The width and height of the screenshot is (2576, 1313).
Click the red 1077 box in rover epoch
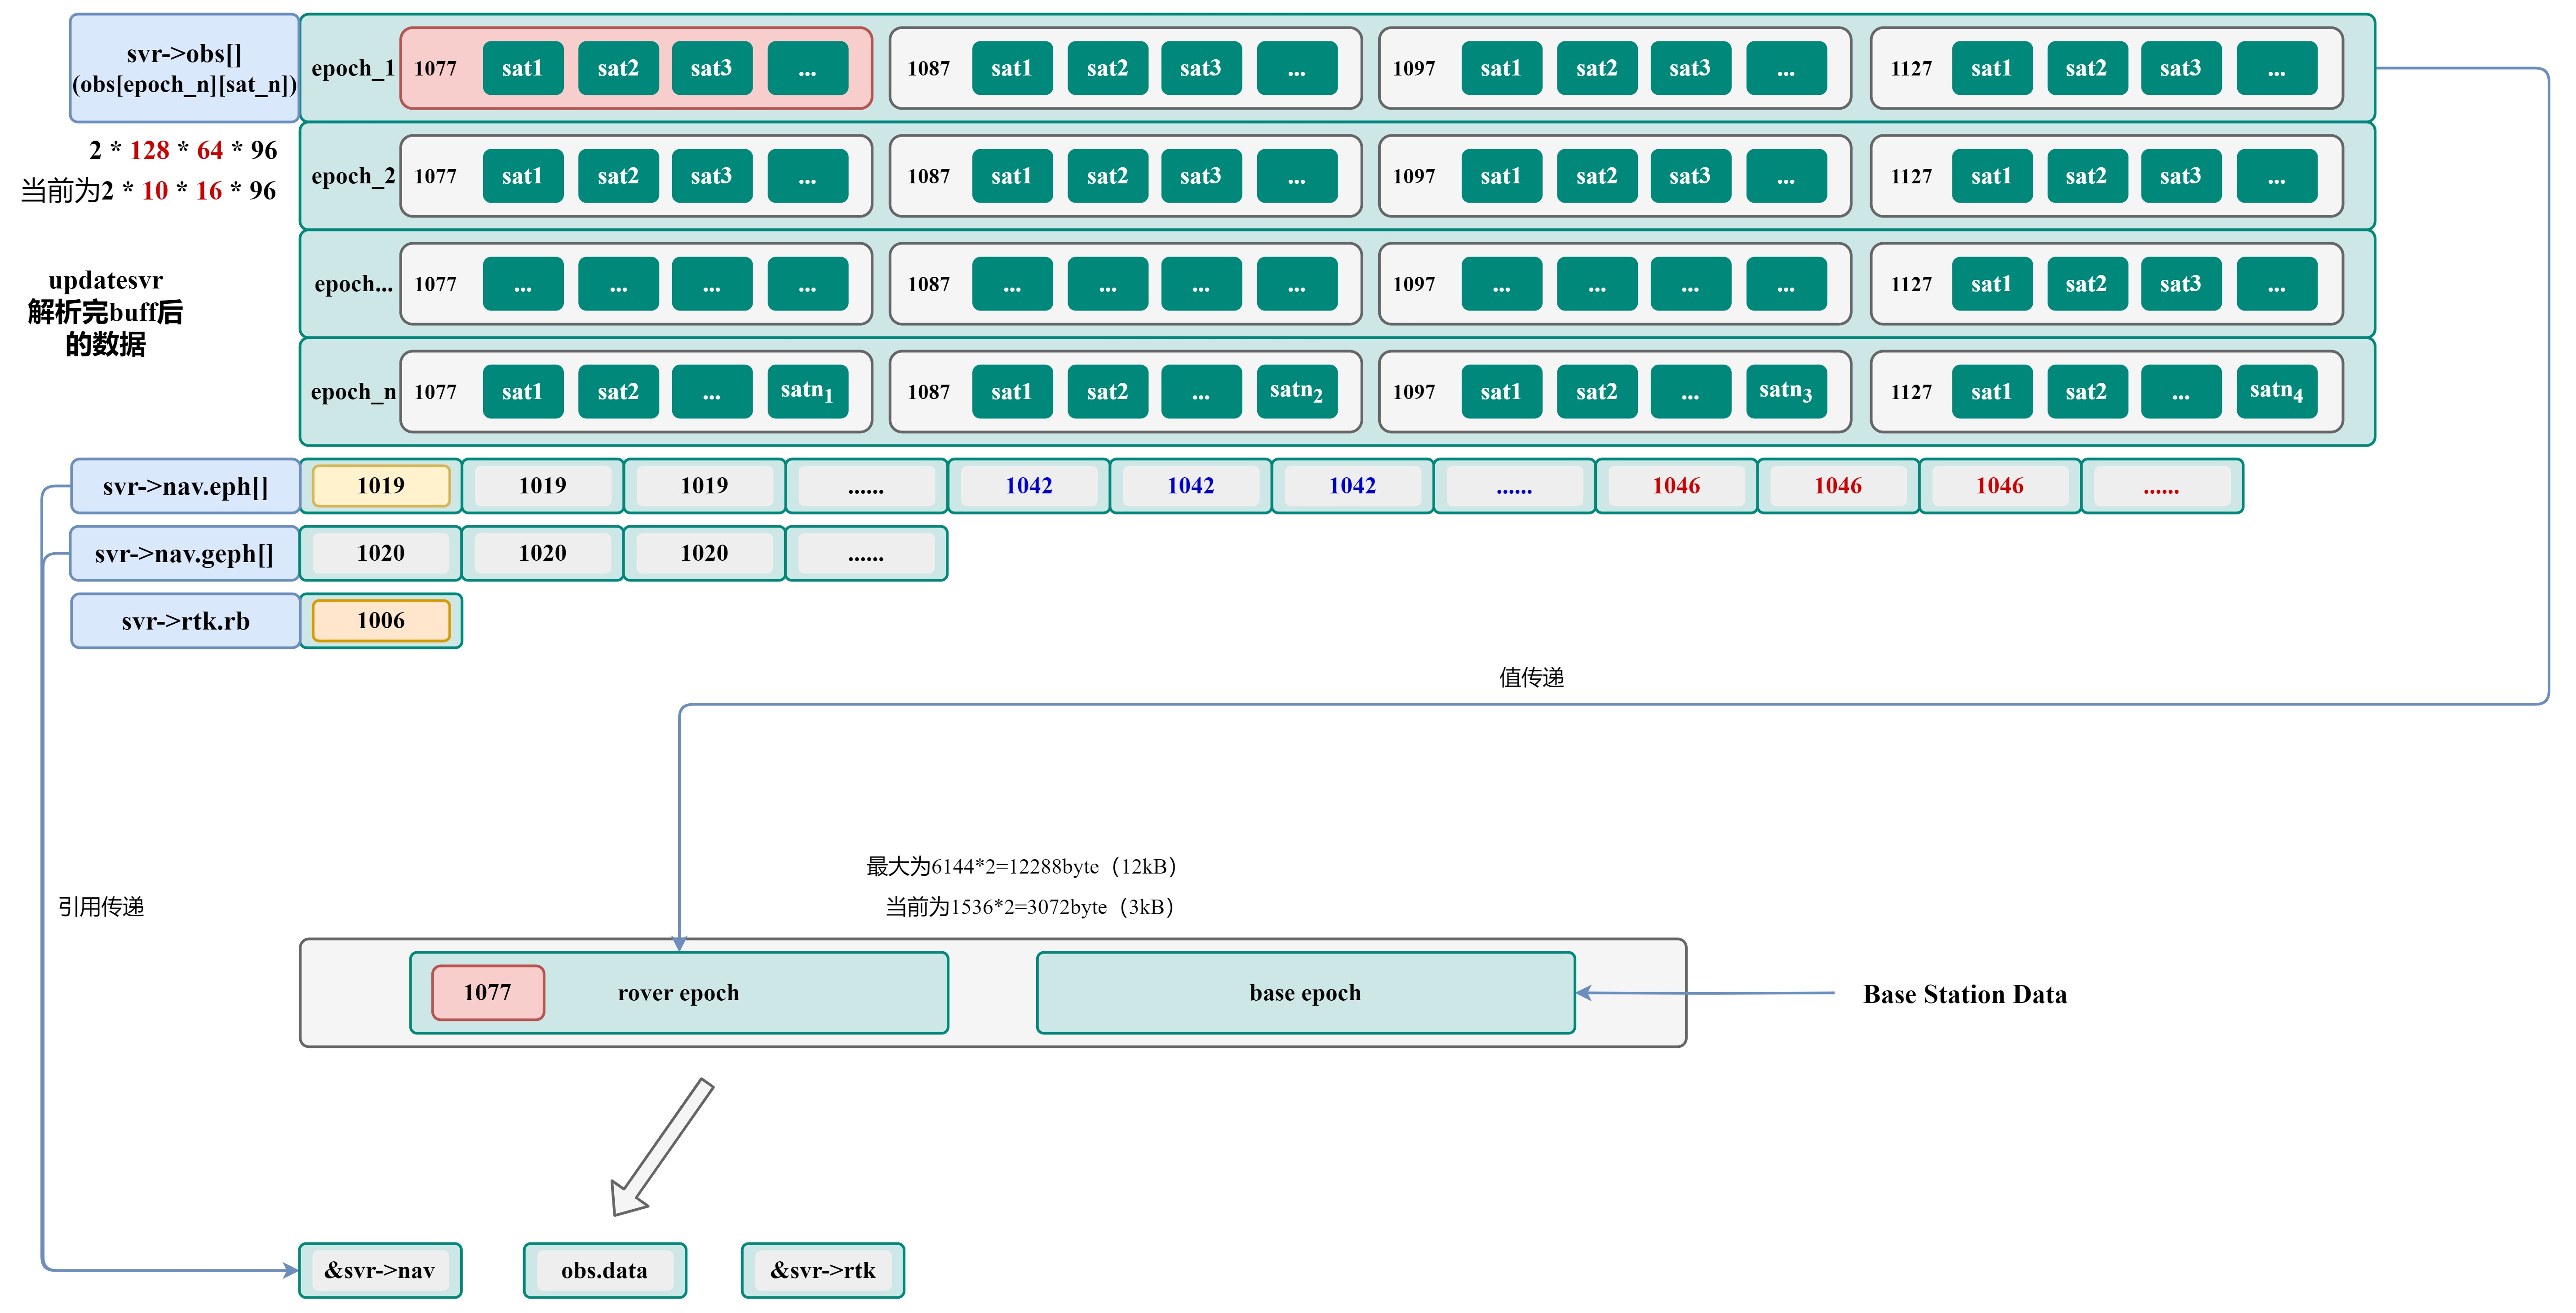click(x=487, y=992)
